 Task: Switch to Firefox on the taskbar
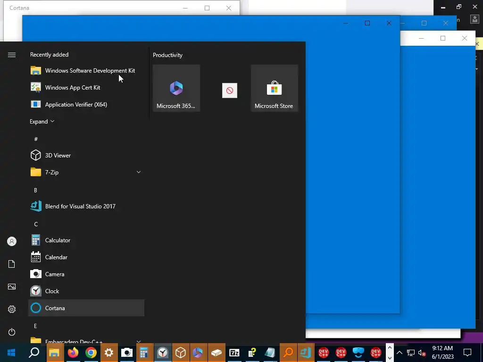tap(73, 353)
